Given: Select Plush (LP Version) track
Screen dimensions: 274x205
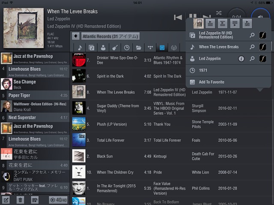Looking at the screenshot, I should click(172, 124).
